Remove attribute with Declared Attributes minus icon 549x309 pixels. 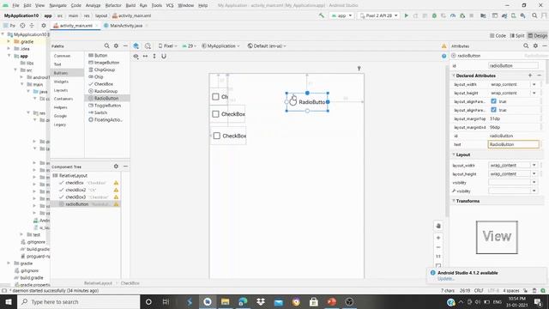540,76
